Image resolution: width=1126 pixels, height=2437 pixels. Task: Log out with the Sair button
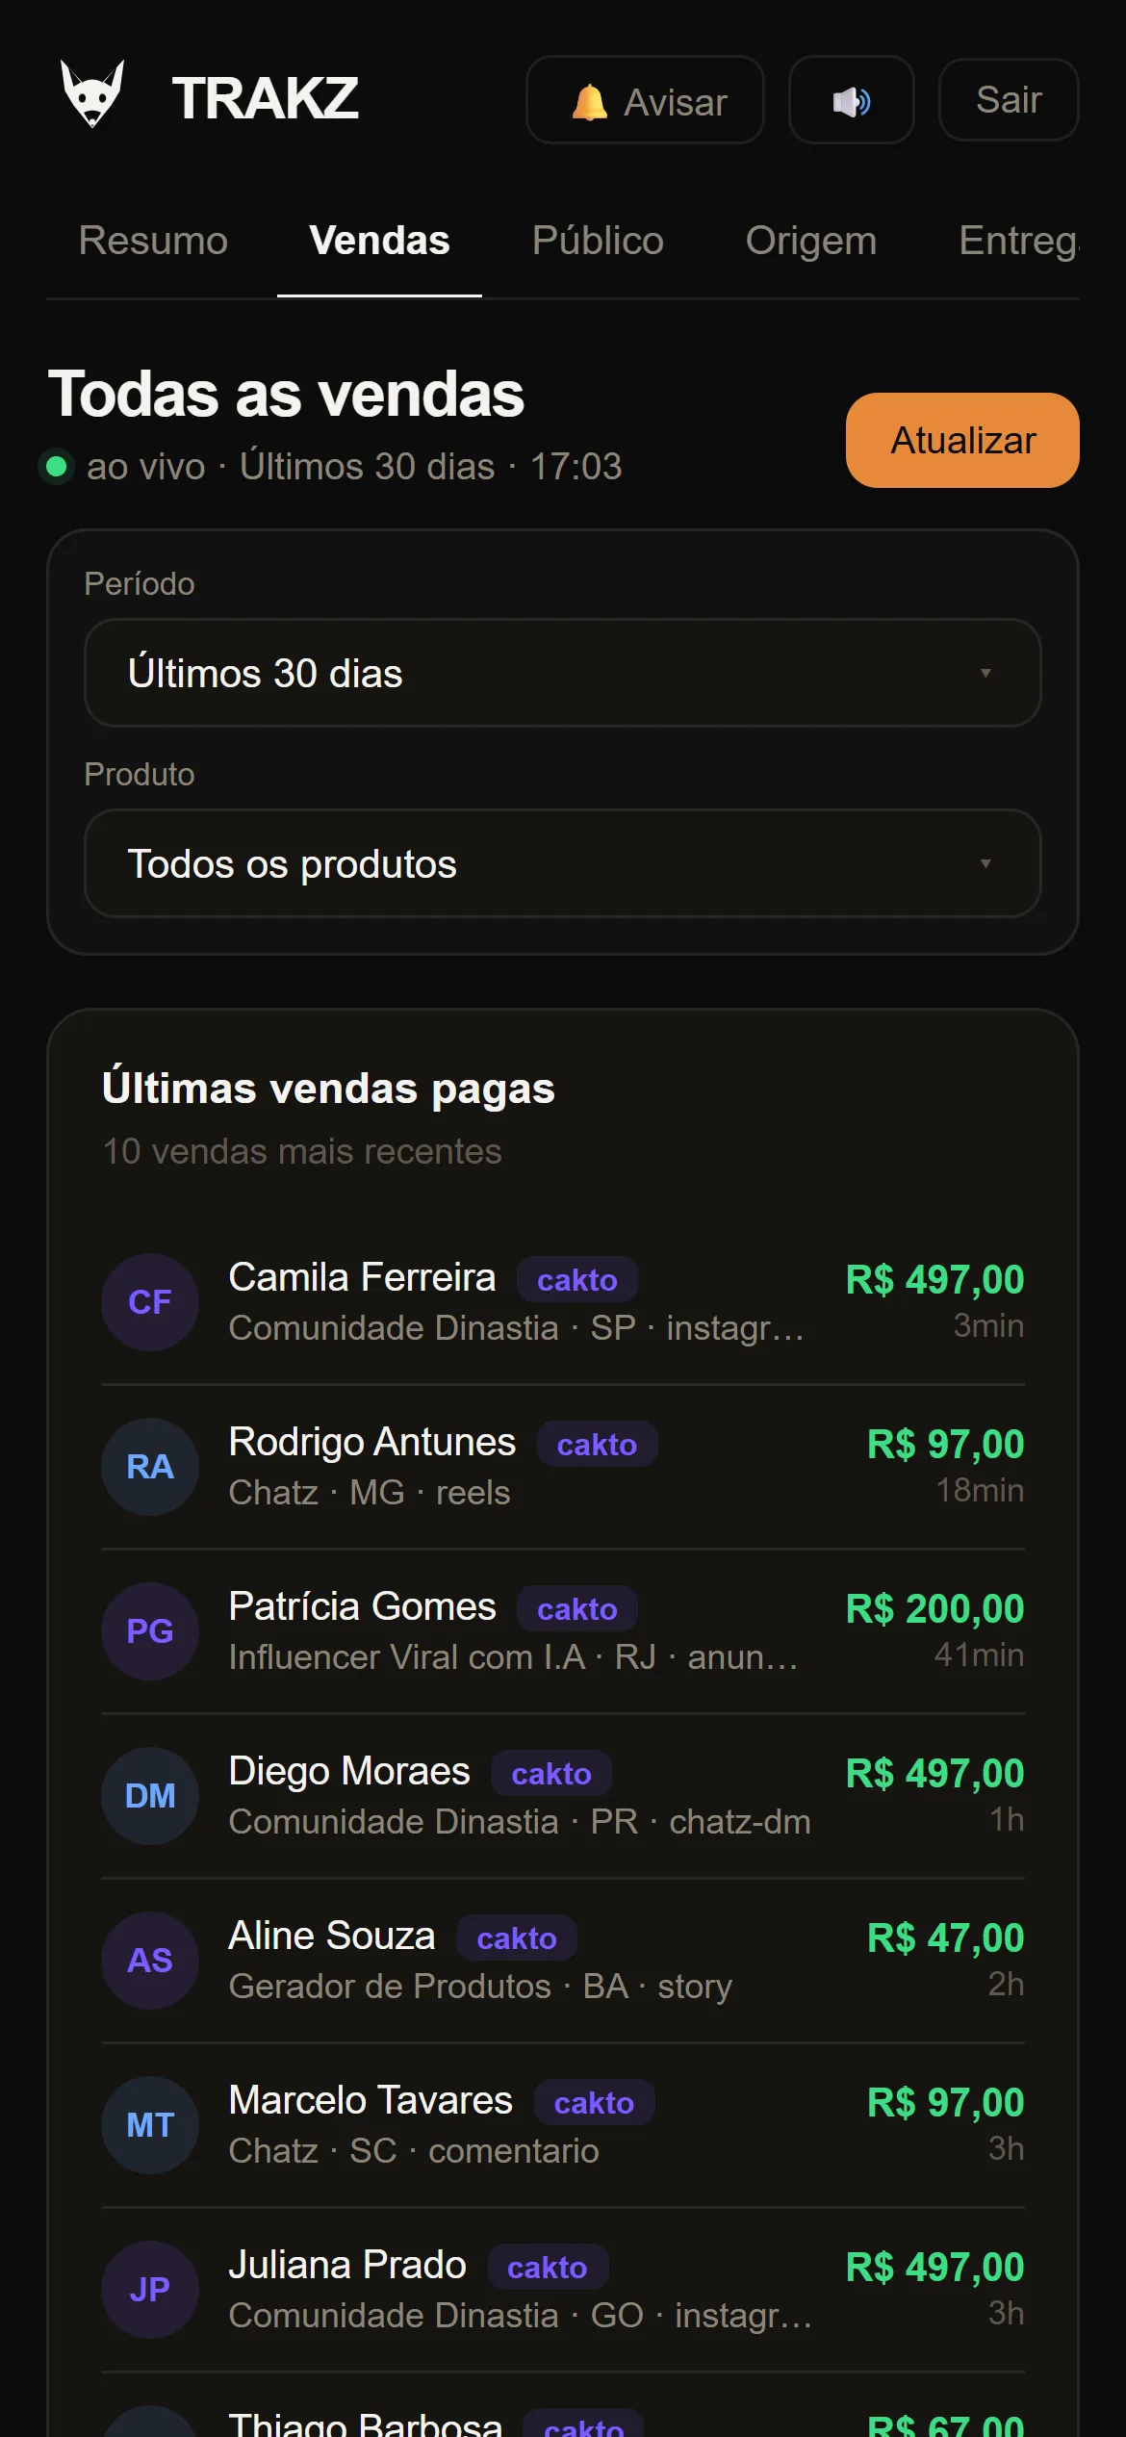(x=1009, y=100)
